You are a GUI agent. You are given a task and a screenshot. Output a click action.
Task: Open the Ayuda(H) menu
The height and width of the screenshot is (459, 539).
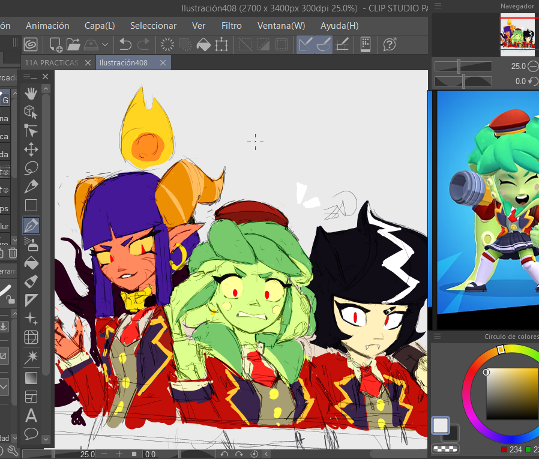point(340,26)
